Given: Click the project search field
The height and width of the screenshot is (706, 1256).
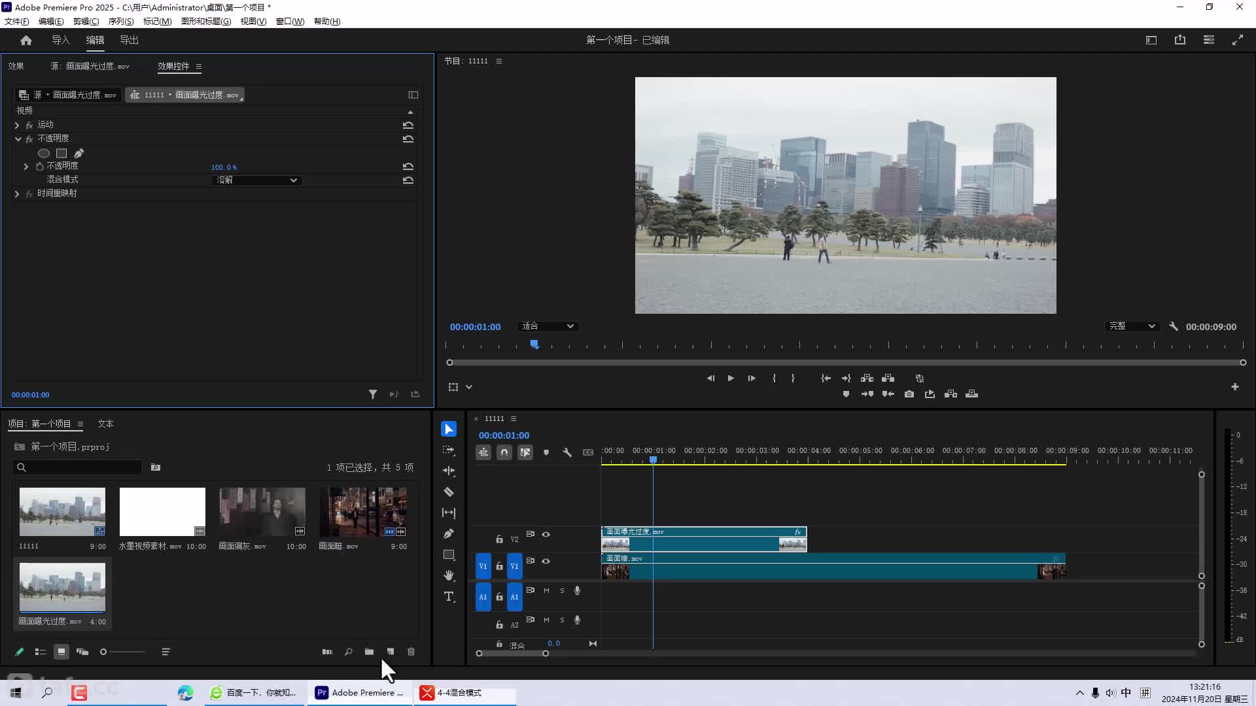Looking at the screenshot, I should 77,467.
